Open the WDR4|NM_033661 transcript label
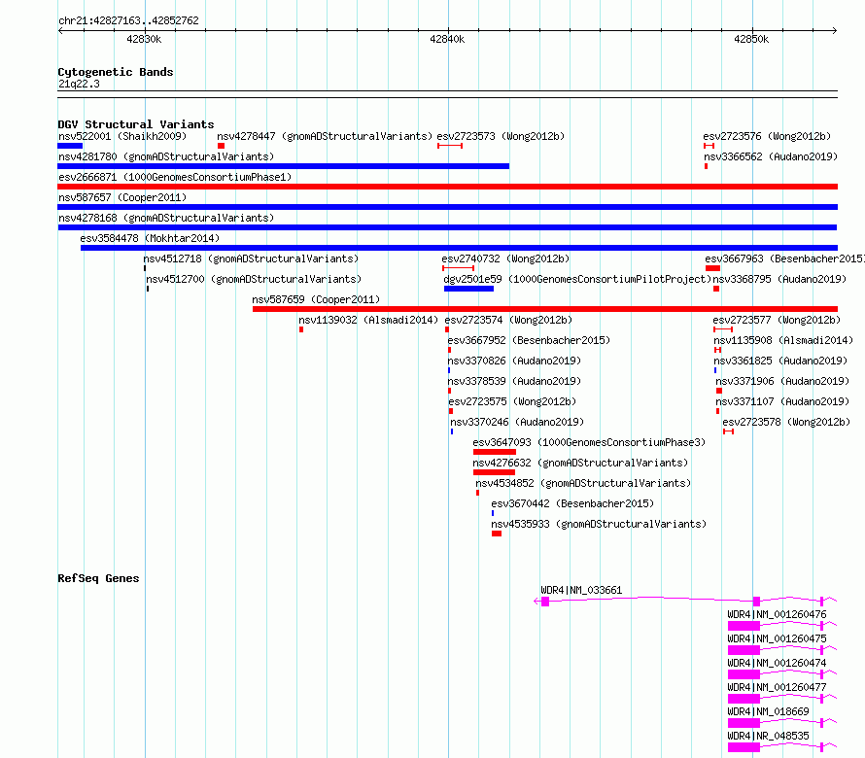This screenshot has width=865, height=758. click(581, 590)
